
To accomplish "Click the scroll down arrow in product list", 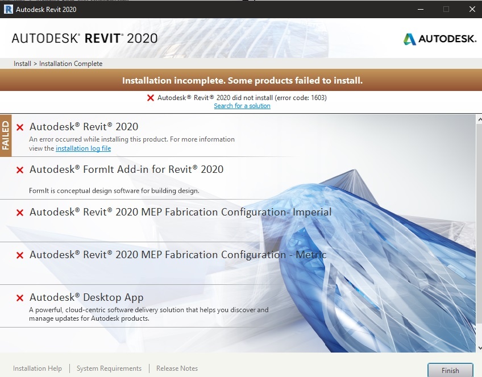I will click(x=479, y=348).
